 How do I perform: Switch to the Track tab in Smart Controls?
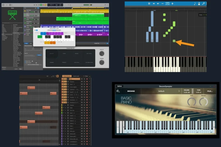26,43
